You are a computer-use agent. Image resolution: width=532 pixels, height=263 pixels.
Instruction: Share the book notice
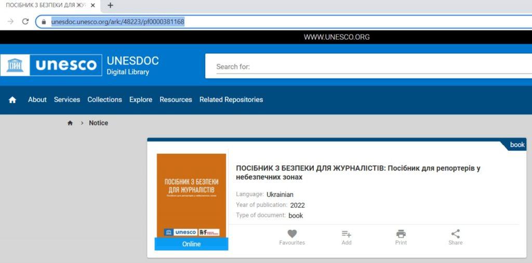(x=455, y=238)
